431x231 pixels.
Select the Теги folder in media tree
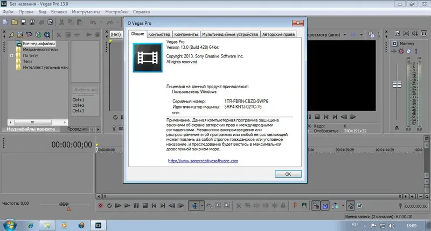tap(27, 61)
